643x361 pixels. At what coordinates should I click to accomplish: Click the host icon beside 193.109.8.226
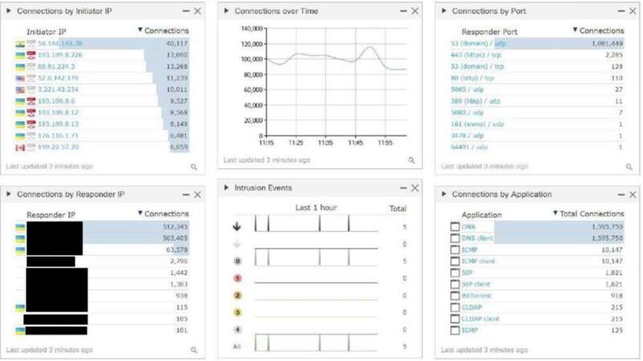click(31, 55)
